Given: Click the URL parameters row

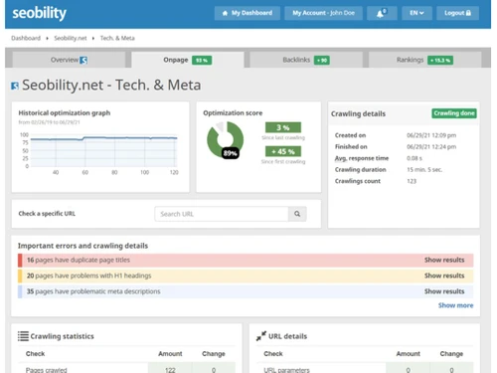Looking at the screenshot, I should click(x=365, y=368).
